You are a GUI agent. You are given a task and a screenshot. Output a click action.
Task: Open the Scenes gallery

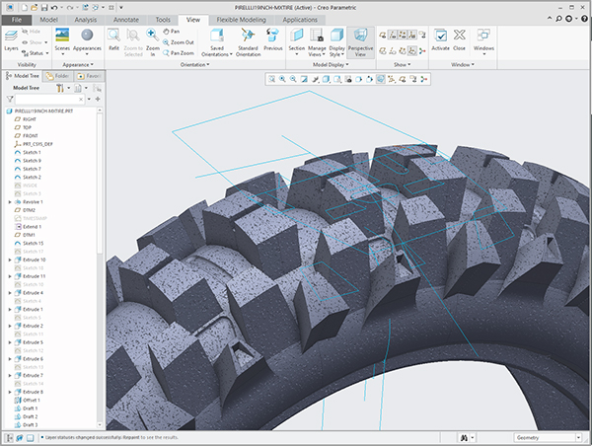62,41
